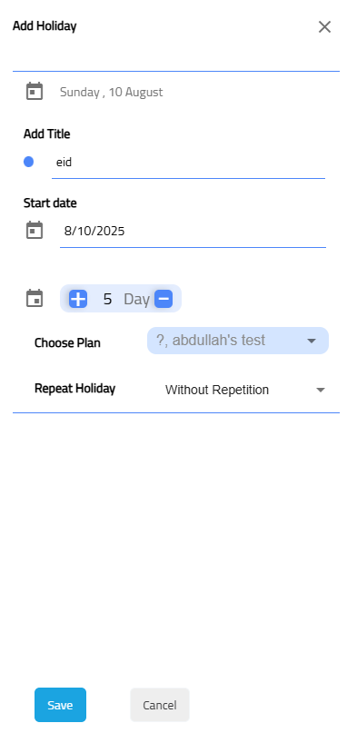Viewport: 357px width, 743px height.
Task: Save the holiday
Action: (x=60, y=705)
